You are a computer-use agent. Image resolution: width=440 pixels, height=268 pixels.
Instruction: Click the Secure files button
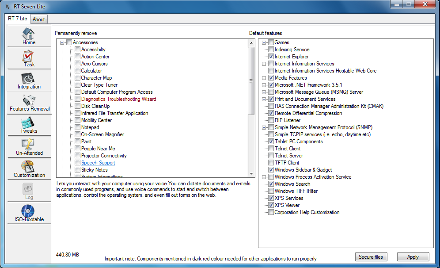point(371,257)
